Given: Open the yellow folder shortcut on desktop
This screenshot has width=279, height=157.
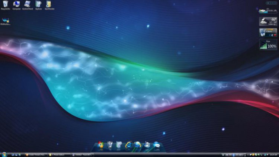Looking at the screenshot, I should 49,5.
